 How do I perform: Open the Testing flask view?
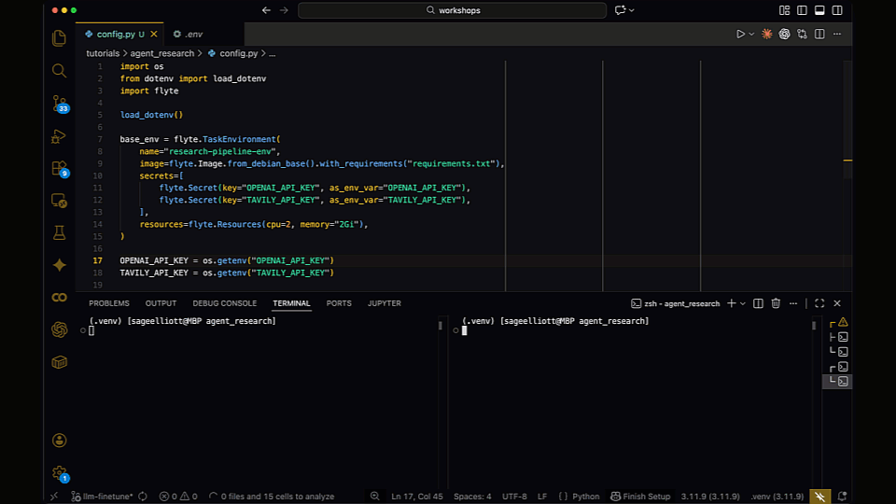tap(60, 232)
